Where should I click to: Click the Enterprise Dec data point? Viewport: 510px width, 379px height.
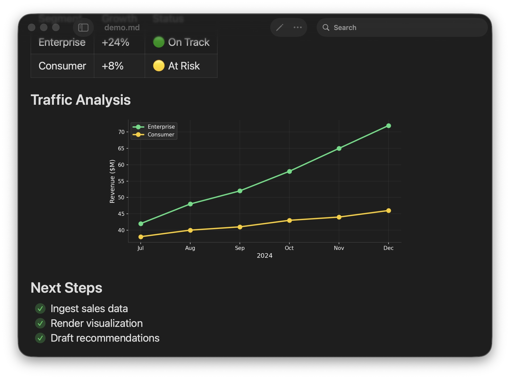tap(389, 126)
